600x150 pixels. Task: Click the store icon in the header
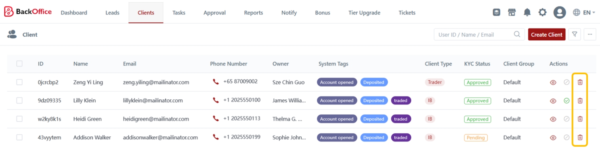(512, 13)
